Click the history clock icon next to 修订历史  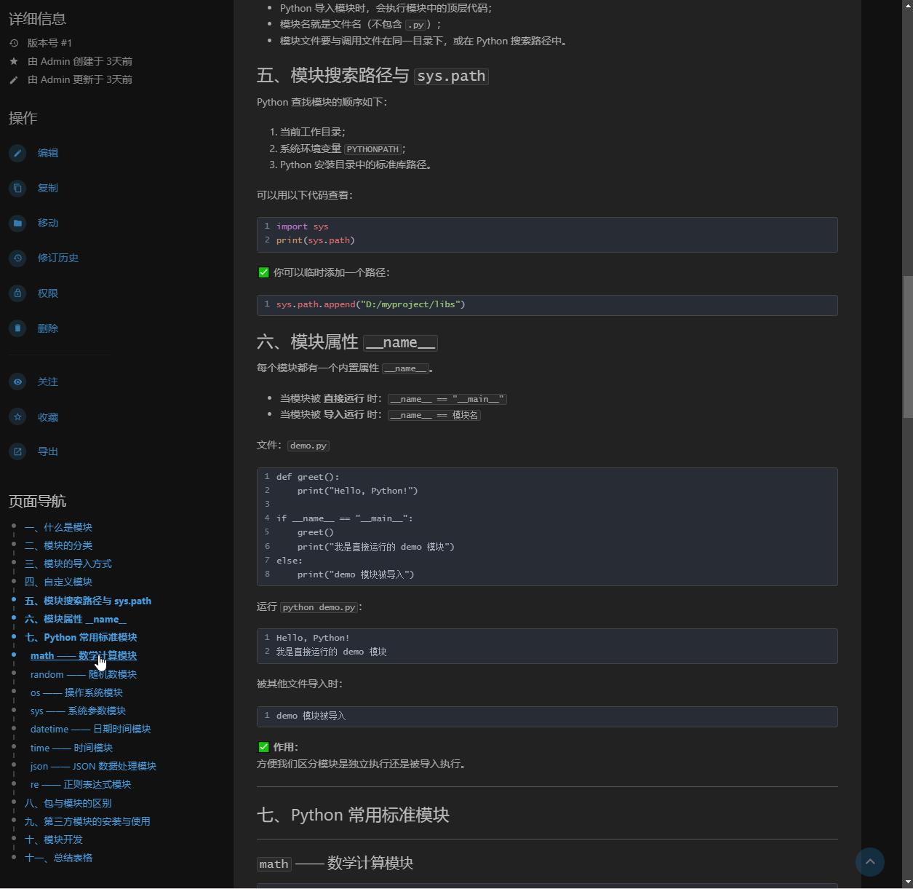(17, 258)
